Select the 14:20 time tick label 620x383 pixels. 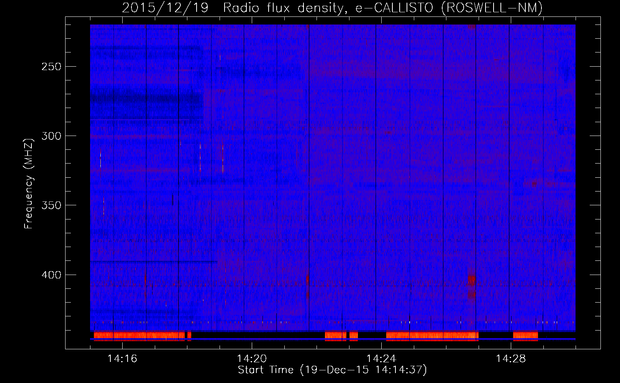pyautogui.click(x=252, y=358)
